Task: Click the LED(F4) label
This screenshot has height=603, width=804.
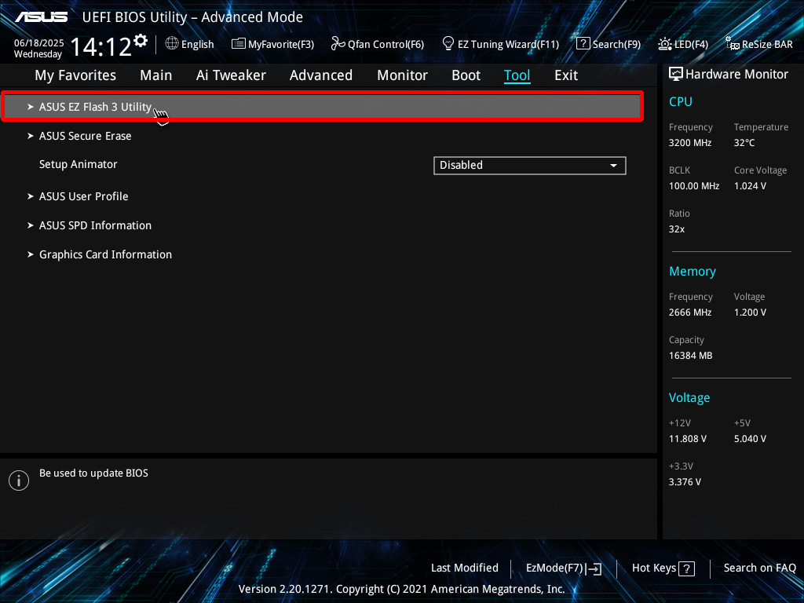Action: click(691, 44)
